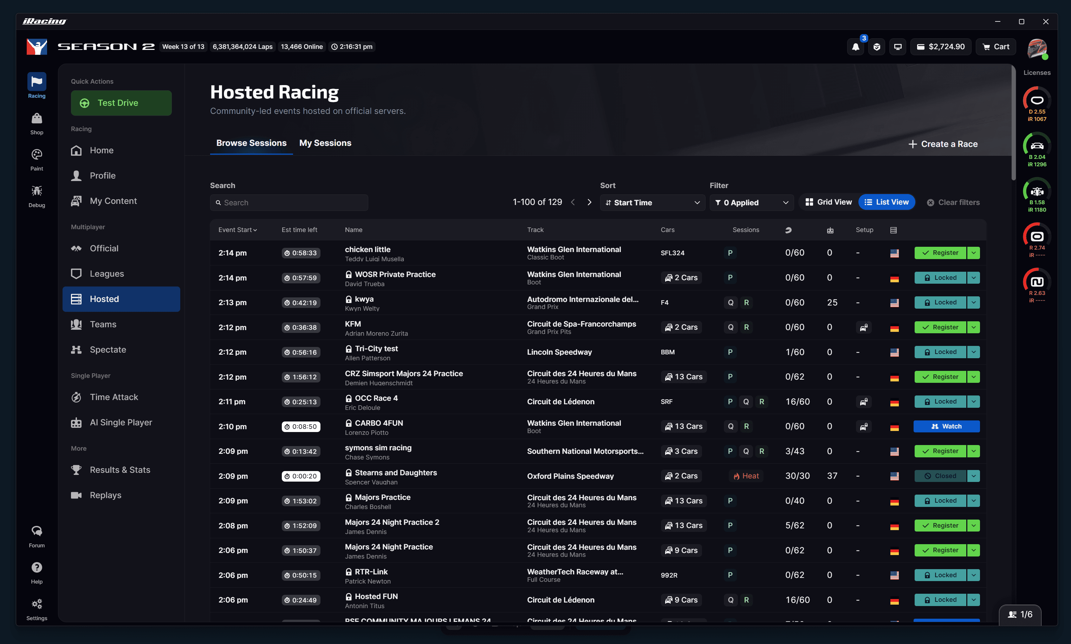Image resolution: width=1071 pixels, height=644 pixels.
Task: Expand options arrow for Stearns and Daughters
Action: 974,476
